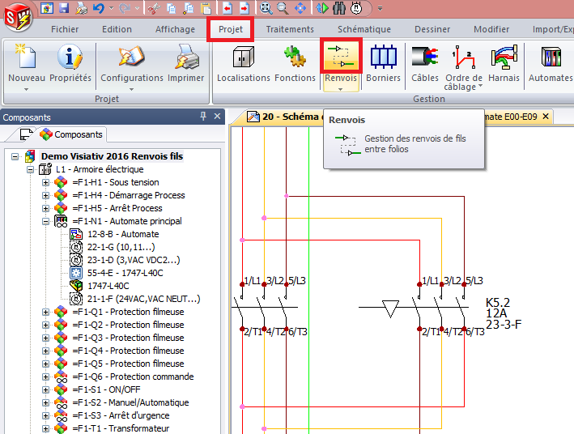574x434 pixels.
Task: Open the Traitements ribbon tab
Action: tap(290, 29)
